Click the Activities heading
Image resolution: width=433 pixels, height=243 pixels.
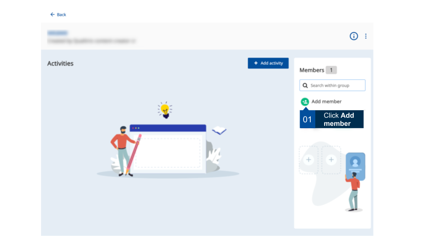tap(60, 63)
